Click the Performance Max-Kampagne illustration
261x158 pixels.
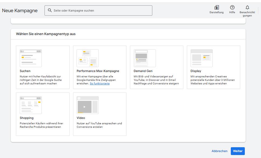tap(88, 58)
